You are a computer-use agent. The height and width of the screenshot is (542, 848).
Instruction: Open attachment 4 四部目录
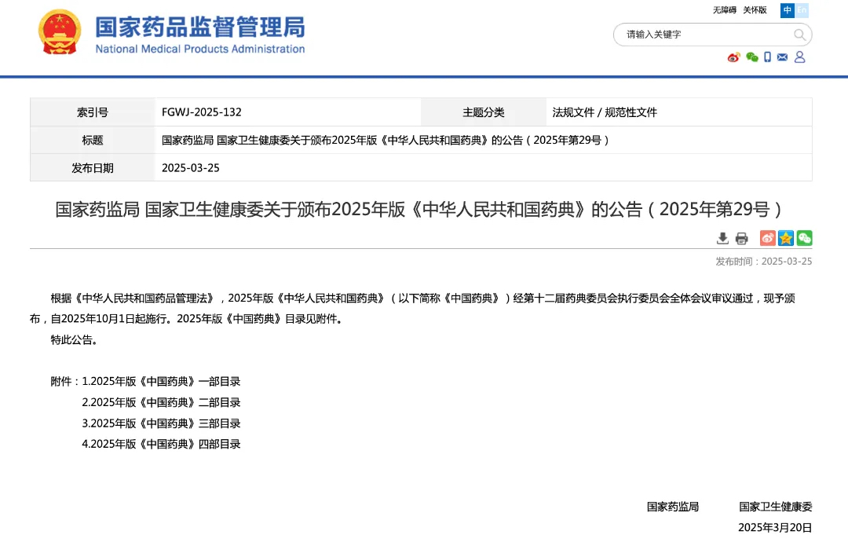coord(161,445)
